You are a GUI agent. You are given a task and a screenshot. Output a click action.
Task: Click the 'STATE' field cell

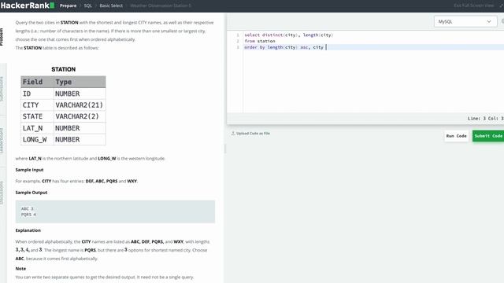[x=32, y=116]
